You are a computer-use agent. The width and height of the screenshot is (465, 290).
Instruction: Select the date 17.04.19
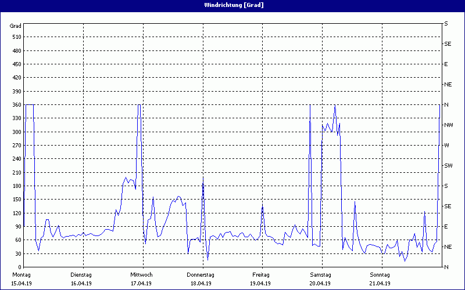tap(141, 283)
